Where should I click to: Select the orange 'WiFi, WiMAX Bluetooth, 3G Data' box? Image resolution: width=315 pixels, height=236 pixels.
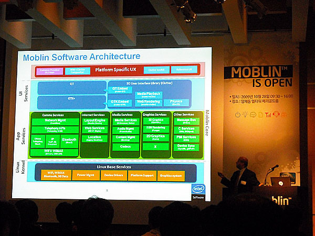click(x=56, y=175)
